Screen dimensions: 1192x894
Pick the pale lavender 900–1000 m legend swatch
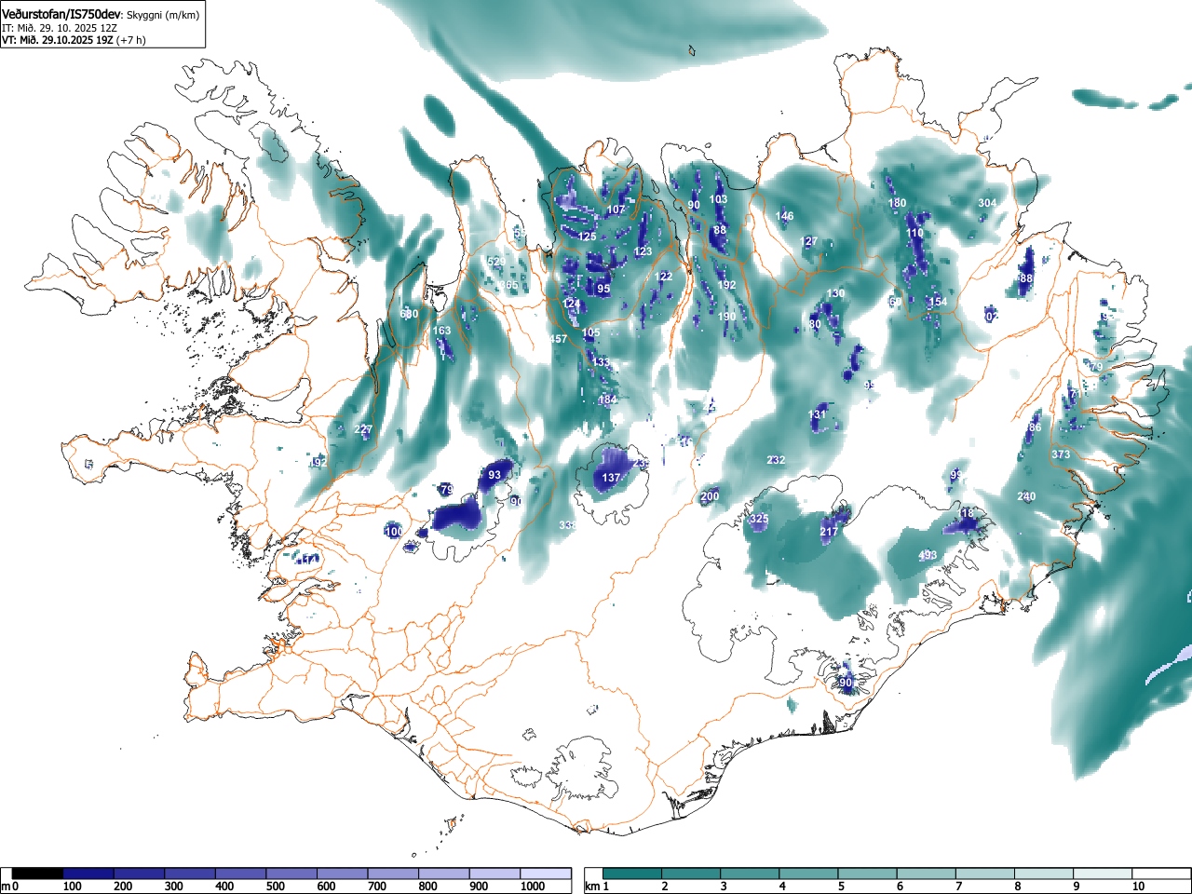pos(494,874)
